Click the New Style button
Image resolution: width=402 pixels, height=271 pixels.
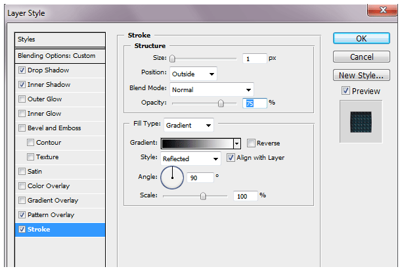pyautogui.click(x=361, y=75)
